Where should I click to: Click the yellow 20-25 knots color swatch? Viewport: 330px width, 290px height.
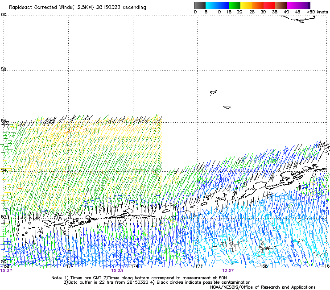[246, 5]
